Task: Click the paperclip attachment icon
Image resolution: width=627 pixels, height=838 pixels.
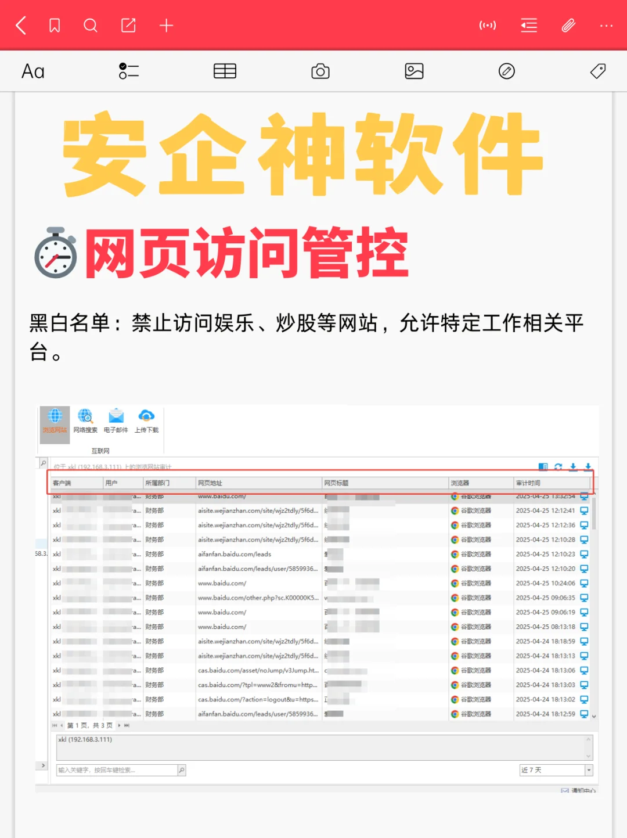Action: pos(568,26)
